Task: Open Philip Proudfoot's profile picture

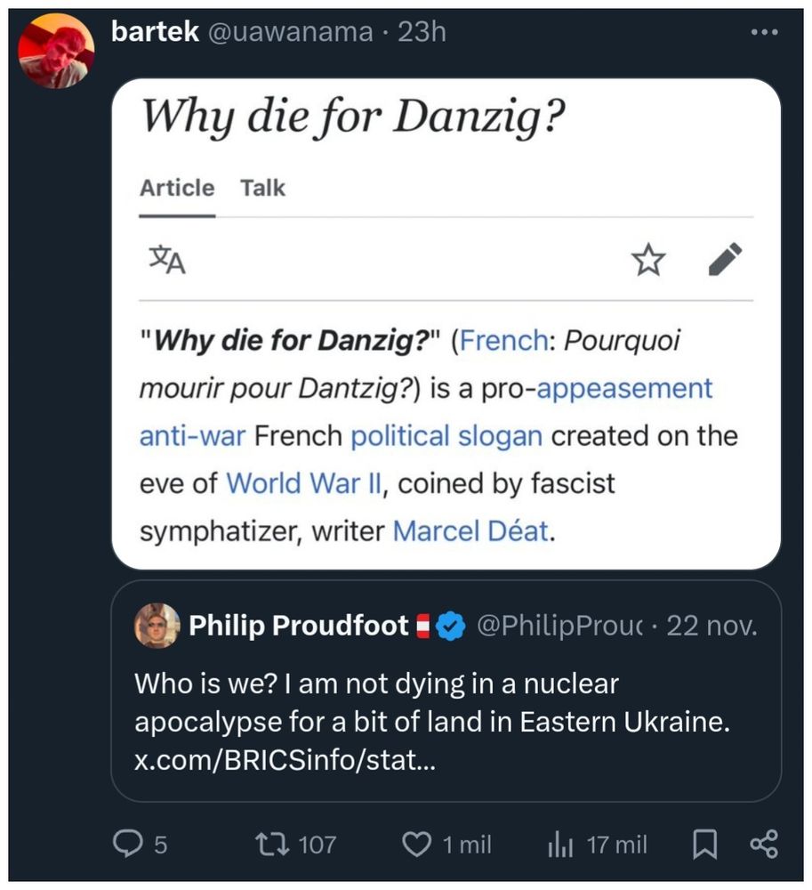Action: pos(157,626)
